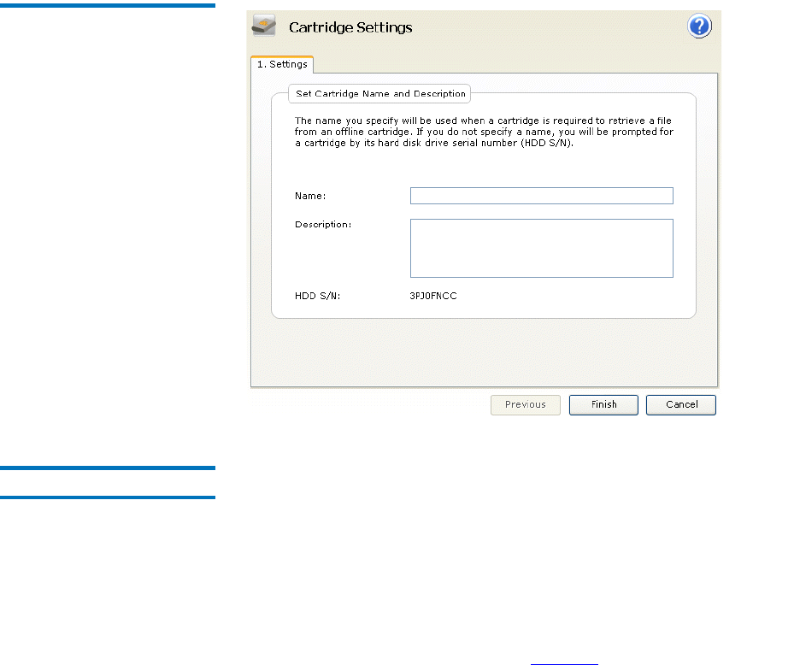Click the Set Cartridge Name and Description heading
The width and height of the screenshot is (800, 665).
click(x=379, y=93)
